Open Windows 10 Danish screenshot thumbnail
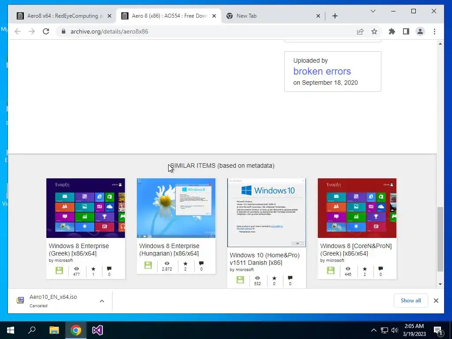 [267, 213]
